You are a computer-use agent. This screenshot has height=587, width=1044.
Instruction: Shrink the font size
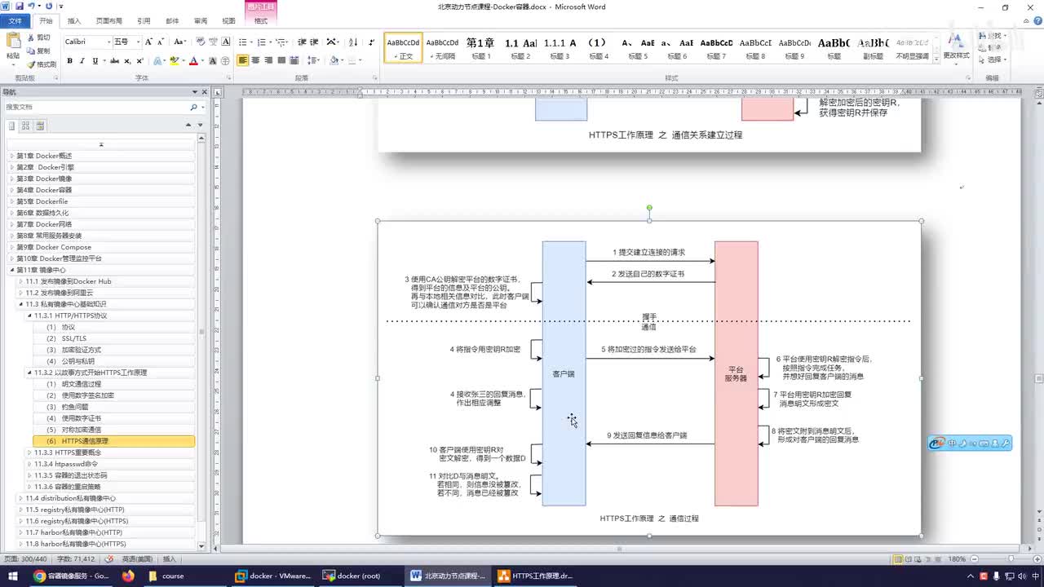161,42
